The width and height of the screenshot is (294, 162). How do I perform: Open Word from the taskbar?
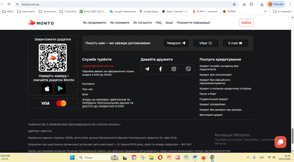[195, 157]
